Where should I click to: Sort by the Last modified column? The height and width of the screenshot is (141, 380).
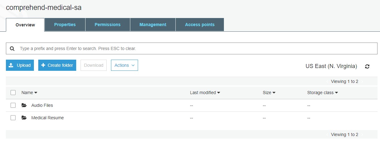click(x=205, y=93)
